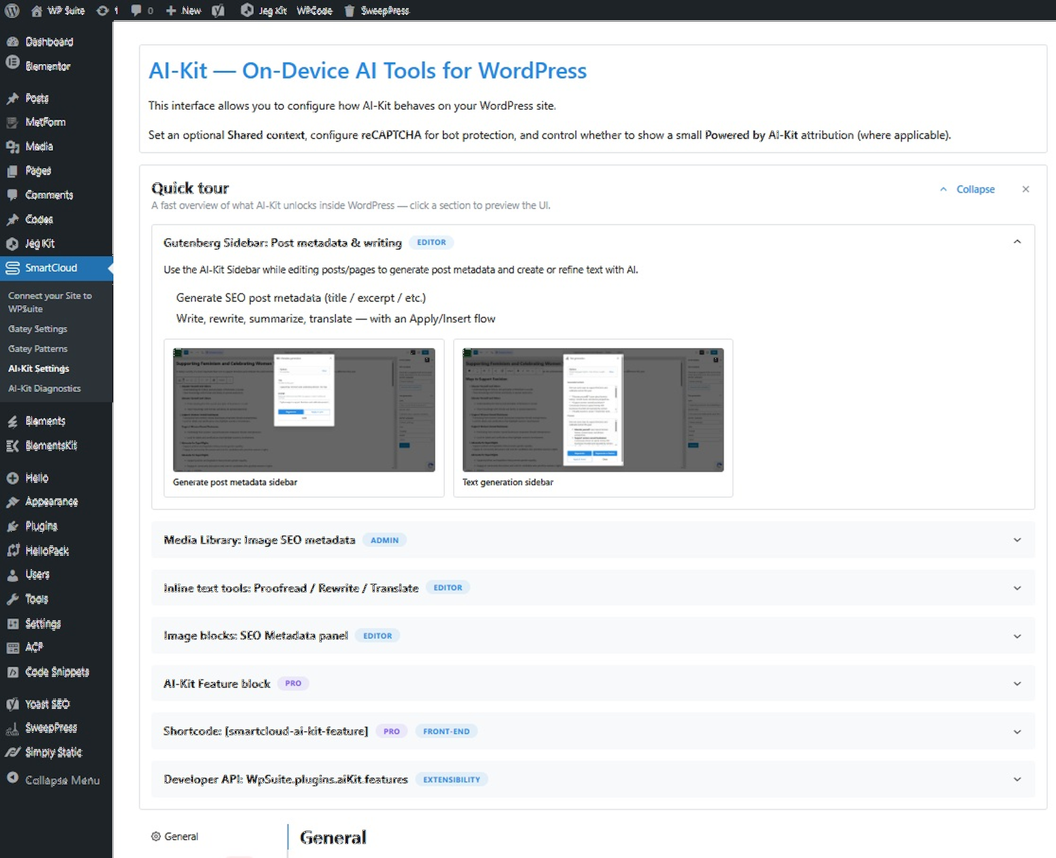The image size is (1056, 858).
Task: Open Generate post metadata sidebar thumbnail
Action: pos(304,410)
